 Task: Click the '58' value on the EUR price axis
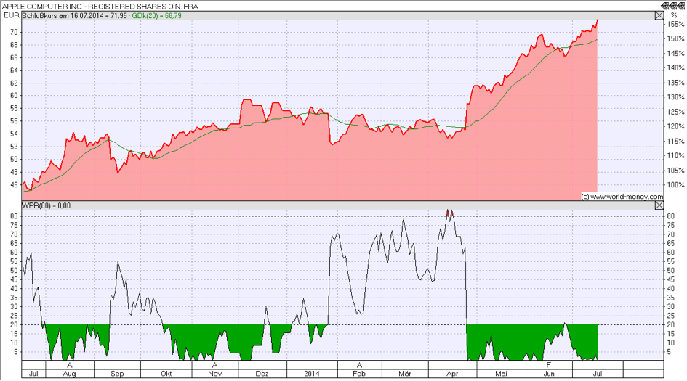14,108
